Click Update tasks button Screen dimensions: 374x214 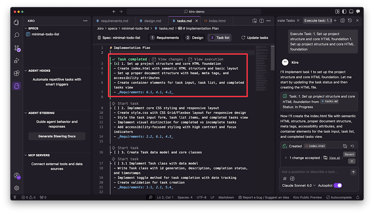(x=255, y=38)
